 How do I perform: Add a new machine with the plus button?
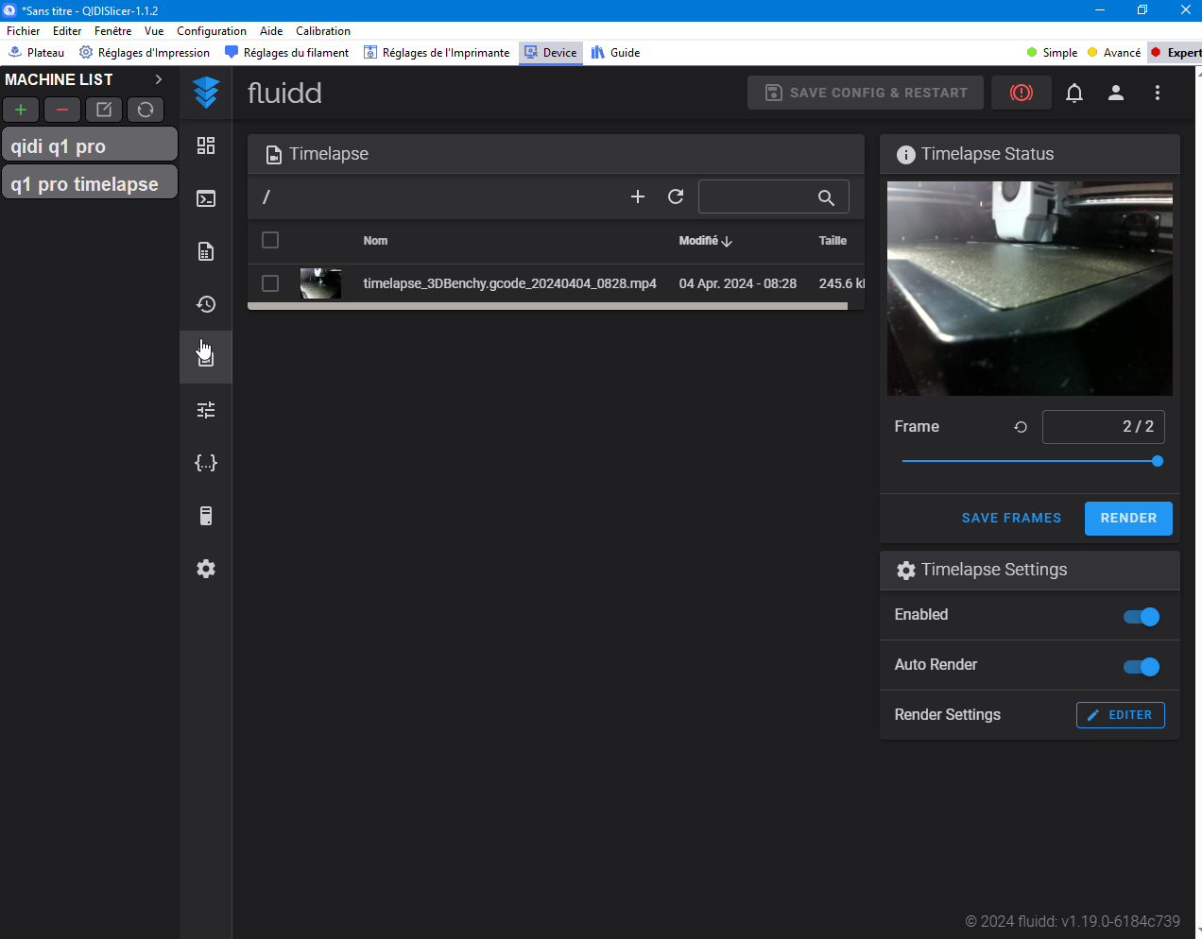pyautogui.click(x=21, y=110)
